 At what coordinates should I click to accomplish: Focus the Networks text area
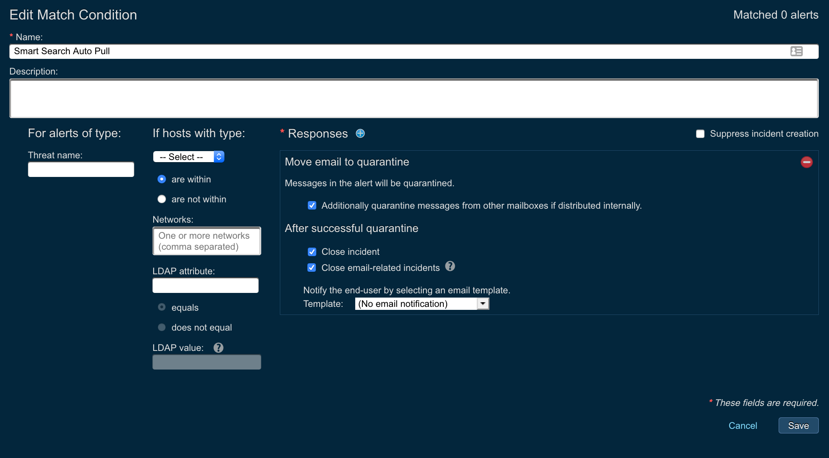click(207, 241)
